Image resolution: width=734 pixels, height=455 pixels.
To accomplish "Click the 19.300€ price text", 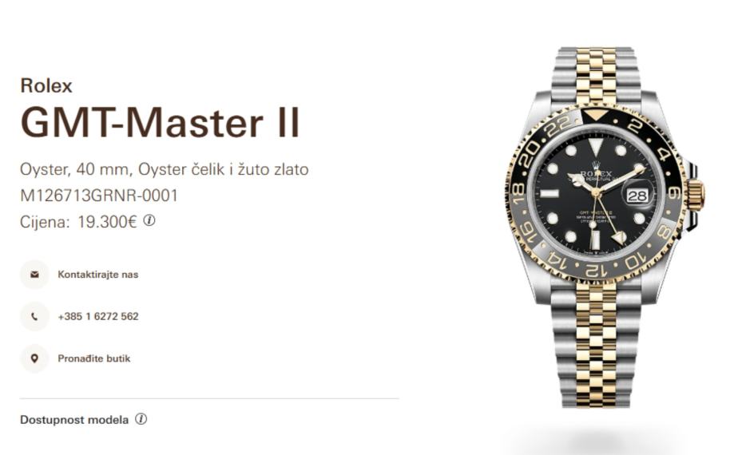I will point(107,222).
